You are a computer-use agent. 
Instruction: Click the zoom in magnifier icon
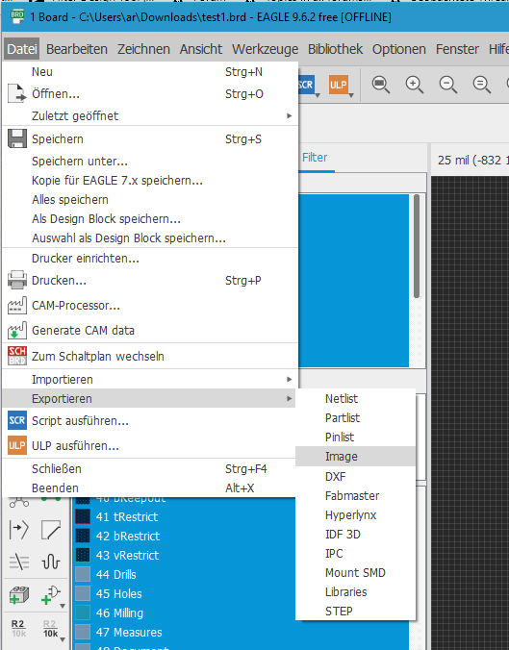point(414,85)
